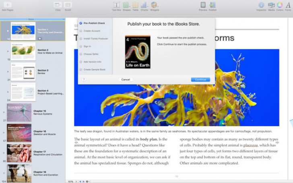Viewport: 293px width, 183px height.
Task: Open the Fonts panel
Action: click(288, 5)
